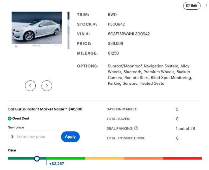Open the three-dot more options menu
Viewport: 209px width, 170px height.
click(x=206, y=6)
